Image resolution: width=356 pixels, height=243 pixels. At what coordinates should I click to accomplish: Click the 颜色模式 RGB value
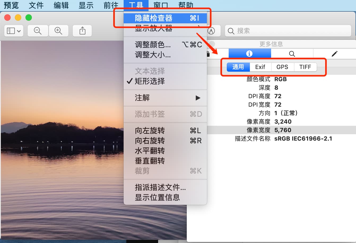pyautogui.click(x=281, y=79)
